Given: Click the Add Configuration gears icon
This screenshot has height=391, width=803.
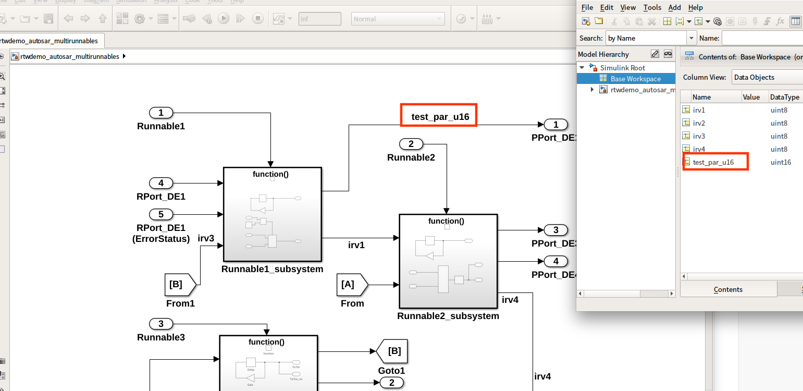Looking at the screenshot, I should pos(717,21).
